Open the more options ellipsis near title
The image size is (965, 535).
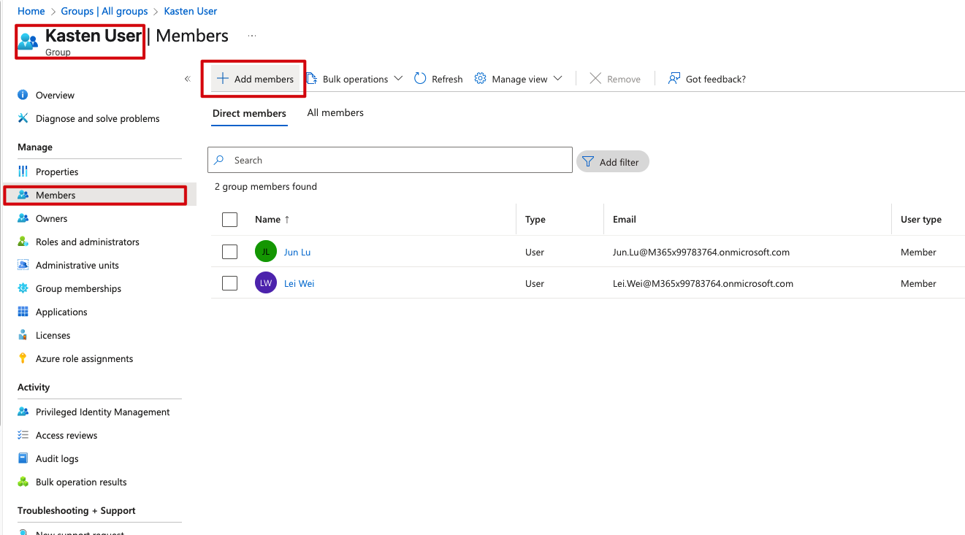click(252, 36)
